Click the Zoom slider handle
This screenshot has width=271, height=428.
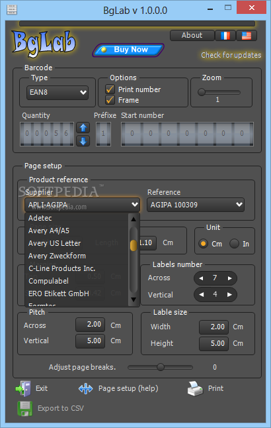pyautogui.click(x=202, y=92)
